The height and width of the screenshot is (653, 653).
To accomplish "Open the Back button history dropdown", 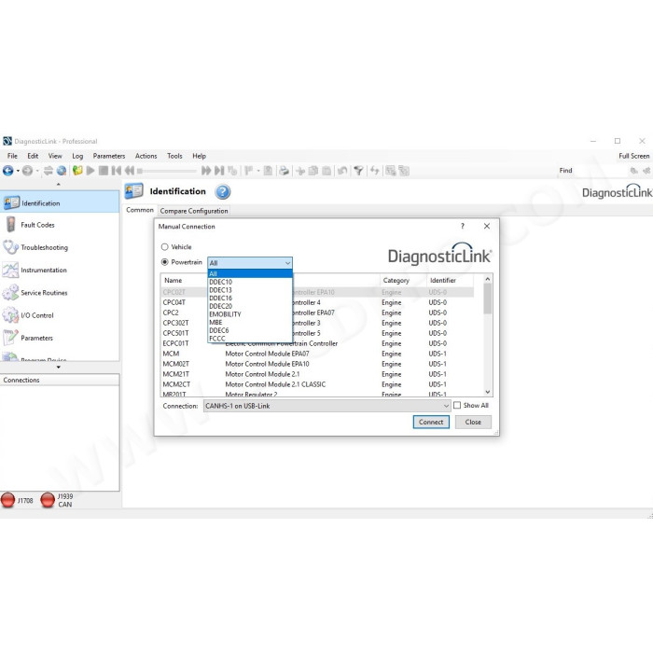I will (18, 171).
